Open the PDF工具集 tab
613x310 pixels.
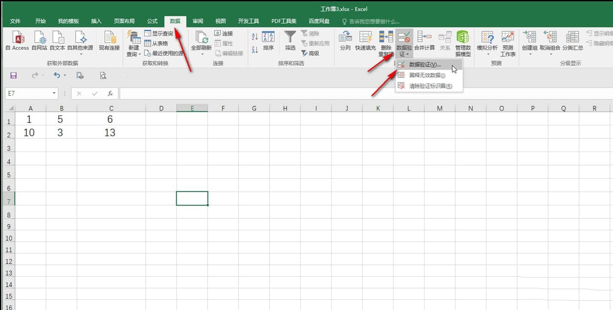[284, 21]
